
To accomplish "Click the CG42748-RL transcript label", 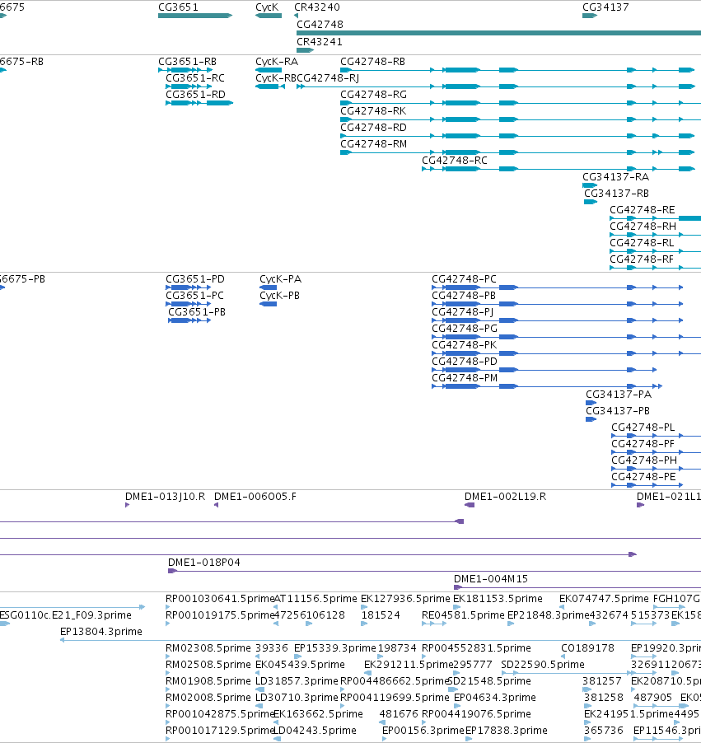I will click(642, 243).
